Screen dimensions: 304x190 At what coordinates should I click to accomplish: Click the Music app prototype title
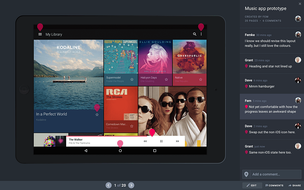coord(265,8)
